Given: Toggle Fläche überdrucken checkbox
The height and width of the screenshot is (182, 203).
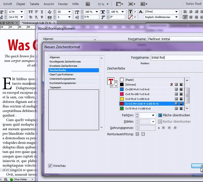Looking at the screenshot, I should coord(160,115).
